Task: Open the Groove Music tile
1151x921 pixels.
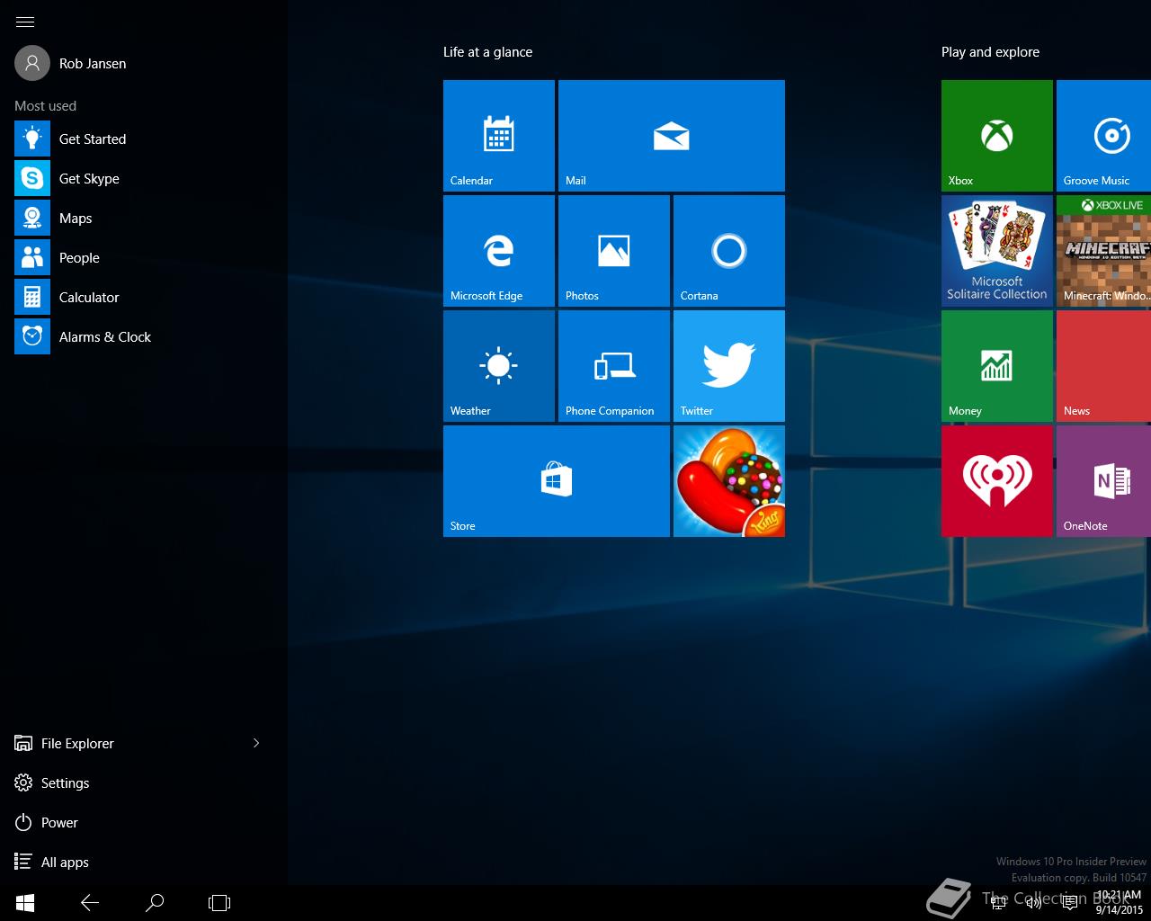Action: [x=1104, y=136]
